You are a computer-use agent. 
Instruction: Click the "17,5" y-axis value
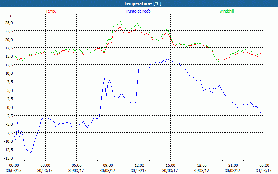tap(10, 48)
